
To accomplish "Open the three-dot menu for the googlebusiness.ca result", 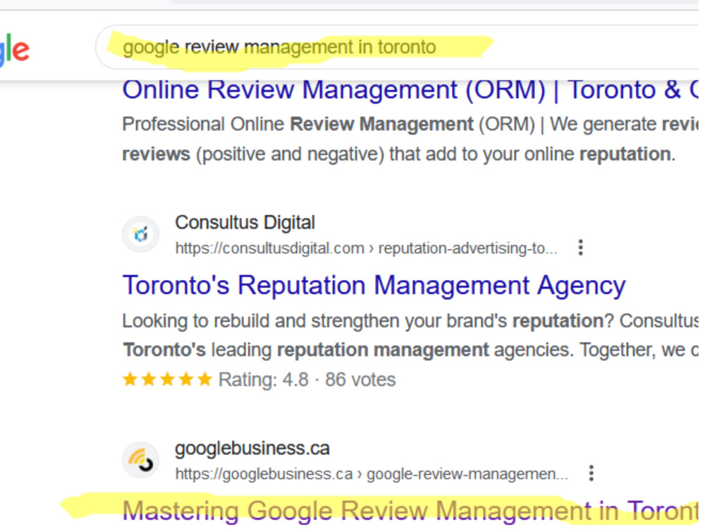I will pos(591,473).
